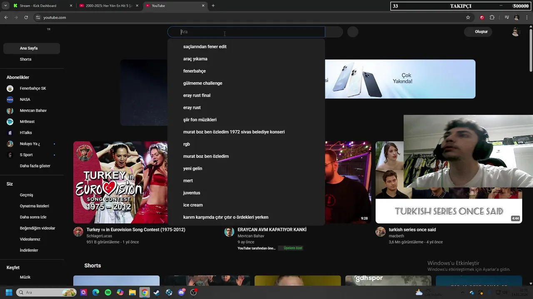Open Steam from the taskbar
The height and width of the screenshot is (299, 533).
coord(157,292)
